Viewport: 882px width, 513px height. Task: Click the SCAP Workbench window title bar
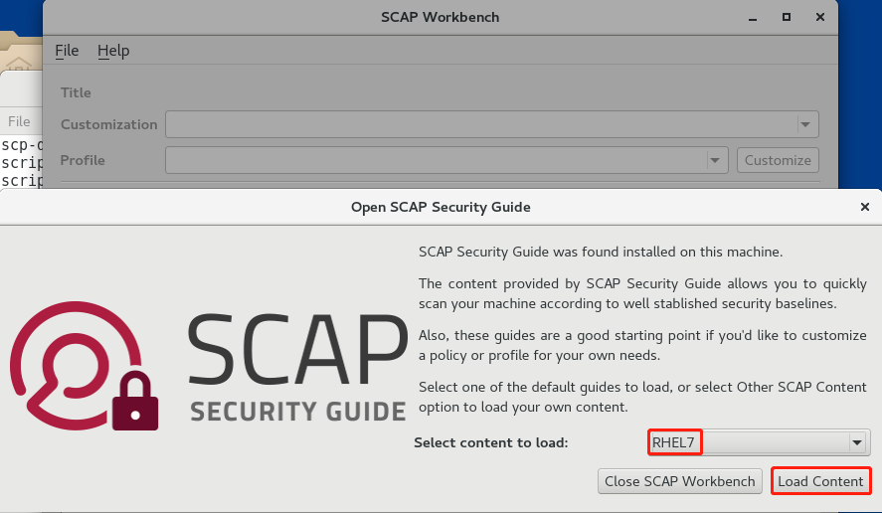point(440,17)
